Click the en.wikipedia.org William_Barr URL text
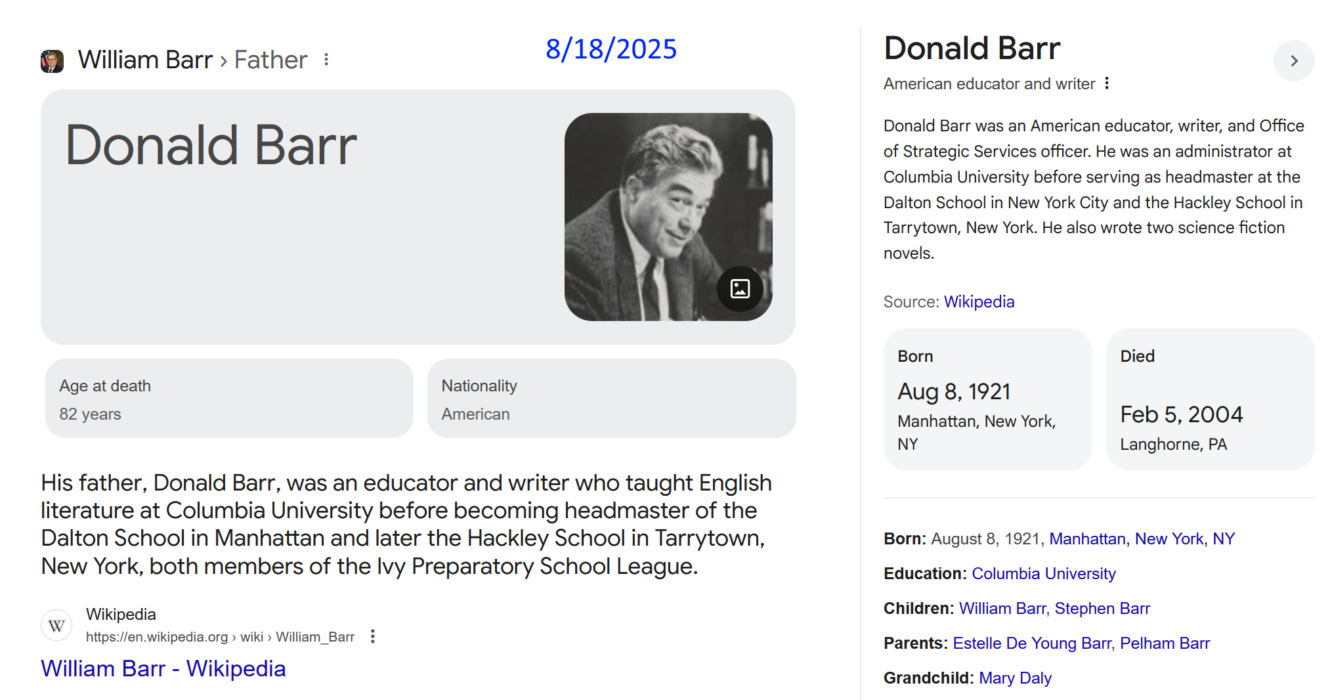The height and width of the screenshot is (700, 1330). coord(220,637)
